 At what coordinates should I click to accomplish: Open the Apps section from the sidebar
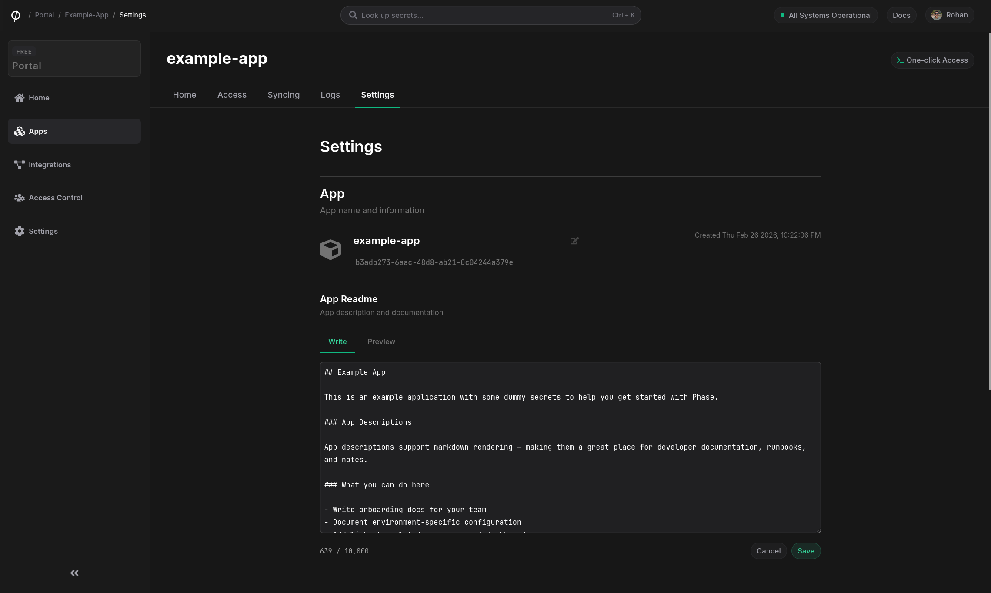[x=38, y=131]
